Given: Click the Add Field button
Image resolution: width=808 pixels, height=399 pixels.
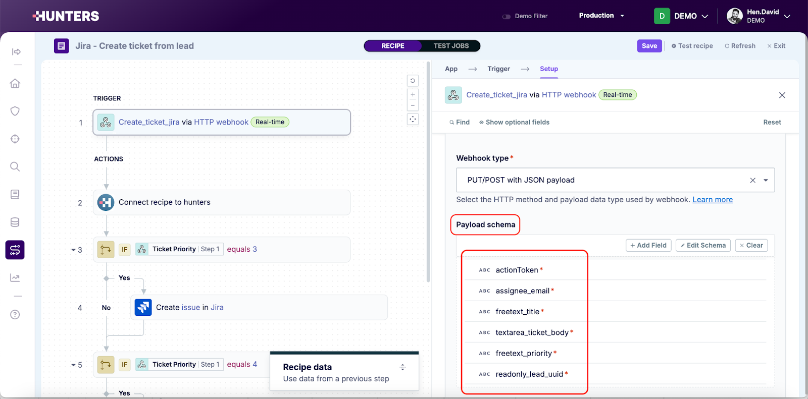Looking at the screenshot, I should tap(648, 245).
